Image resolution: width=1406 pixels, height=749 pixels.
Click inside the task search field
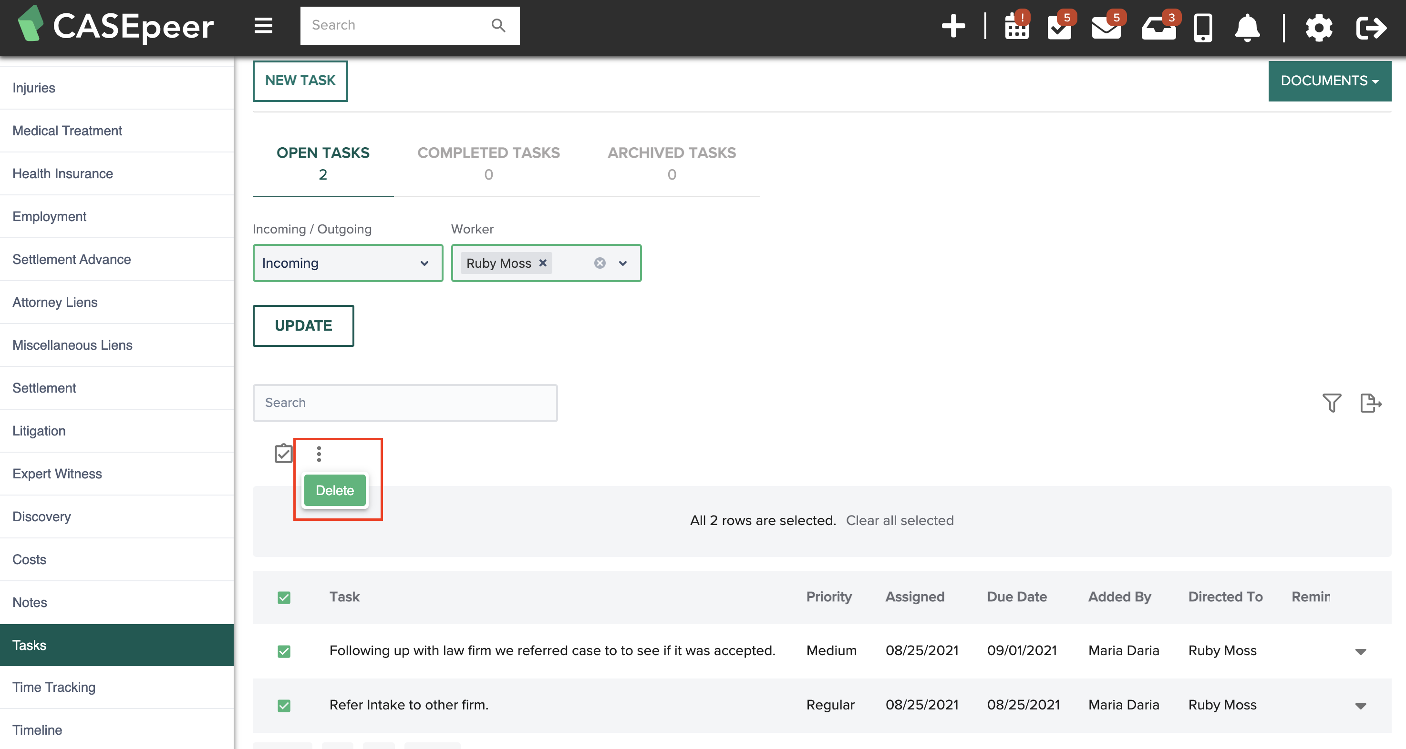pos(404,403)
